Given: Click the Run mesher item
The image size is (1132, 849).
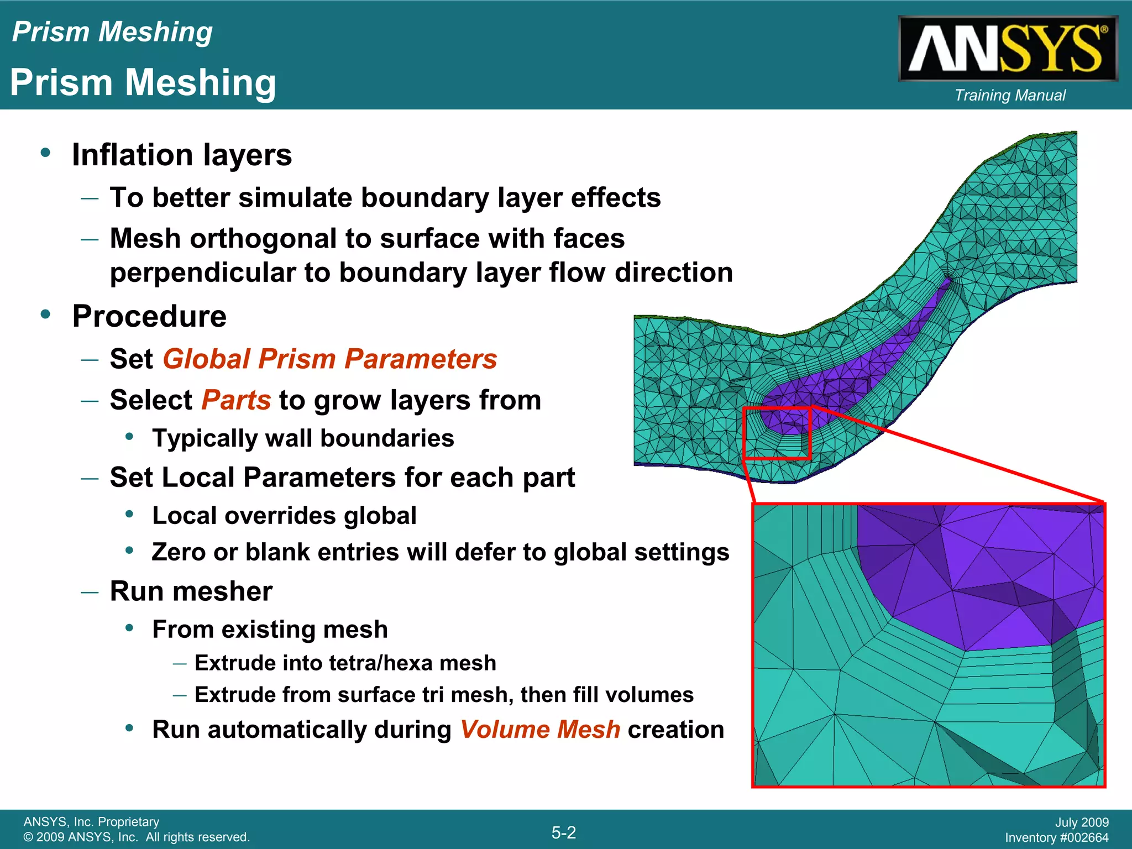Looking at the screenshot, I should pos(191,591).
